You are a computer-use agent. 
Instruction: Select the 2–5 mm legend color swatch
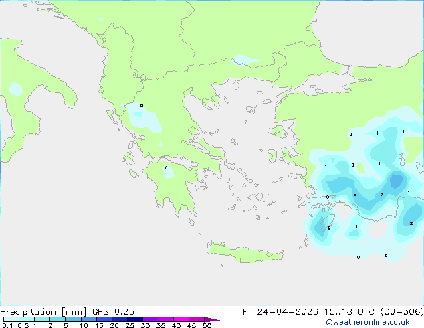pos(58,319)
